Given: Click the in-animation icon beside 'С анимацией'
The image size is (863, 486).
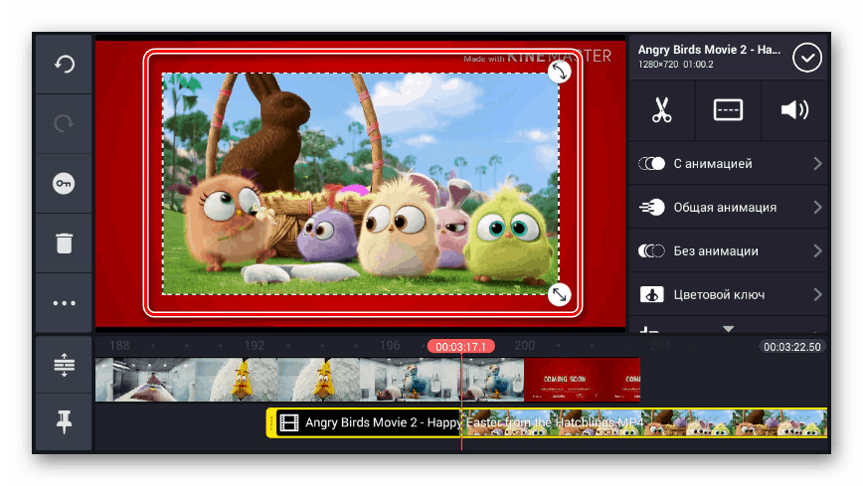Looking at the screenshot, I should click(x=651, y=163).
